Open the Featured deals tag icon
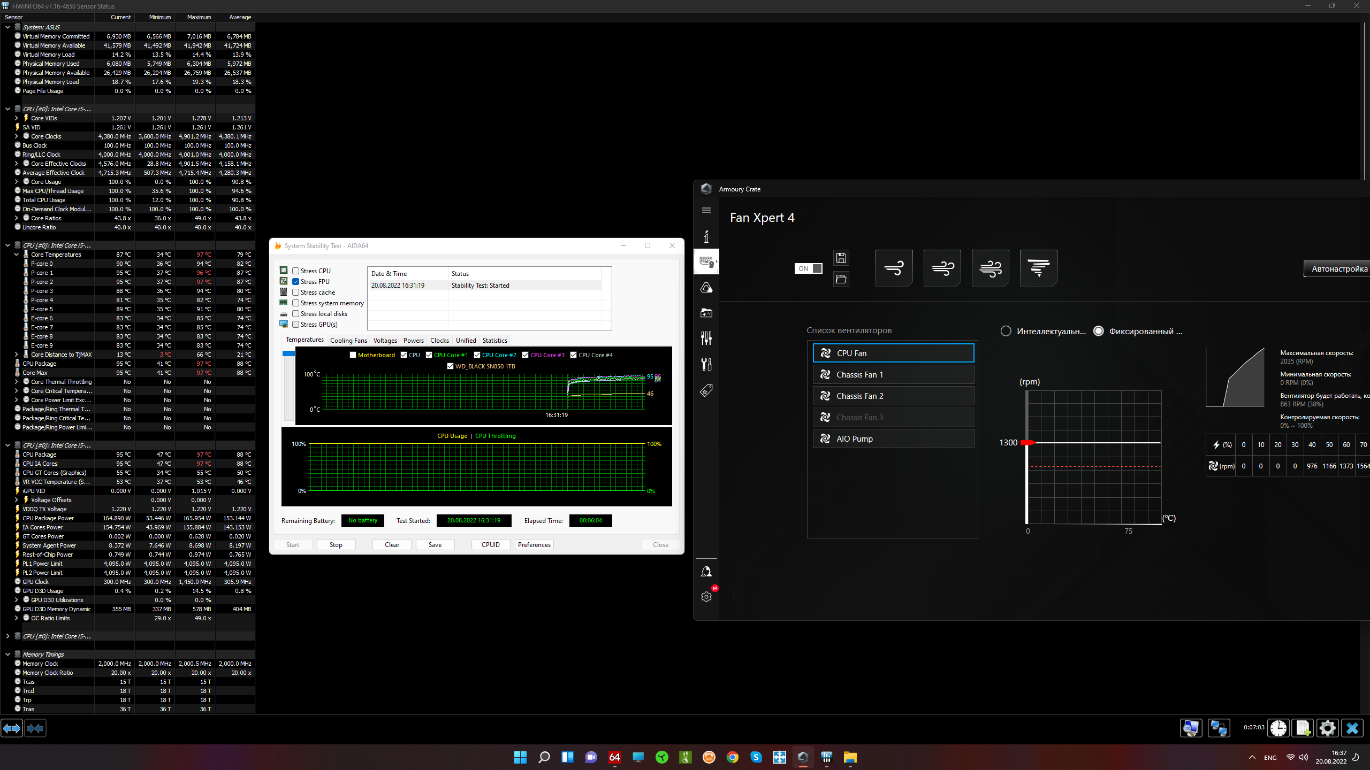The height and width of the screenshot is (770, 1370). pos(706,390)
